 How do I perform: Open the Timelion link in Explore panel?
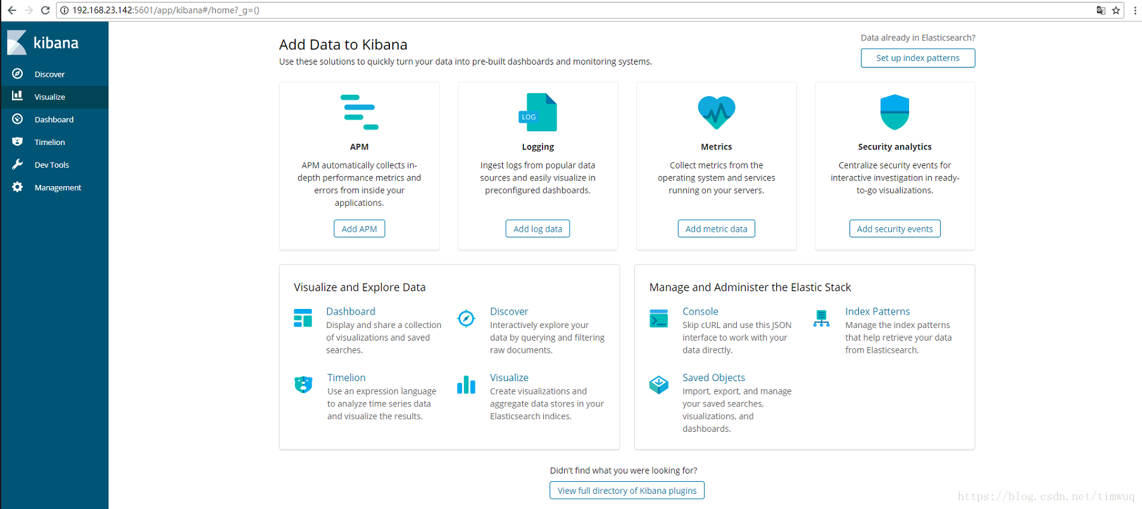[x=346, y=377]
